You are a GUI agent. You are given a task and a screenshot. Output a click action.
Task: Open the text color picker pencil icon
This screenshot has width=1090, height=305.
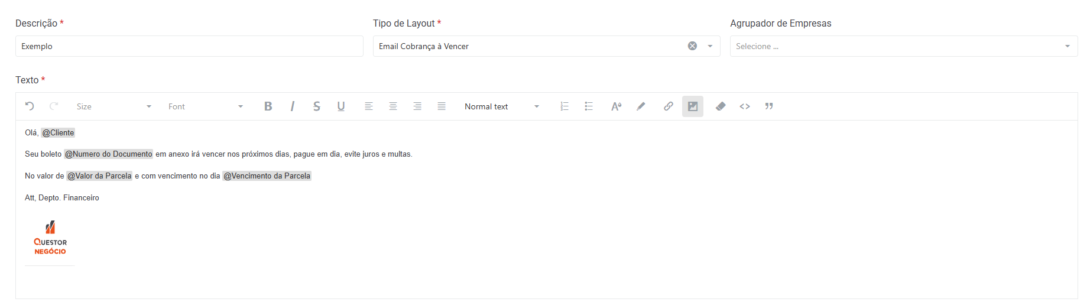point(641,106)
